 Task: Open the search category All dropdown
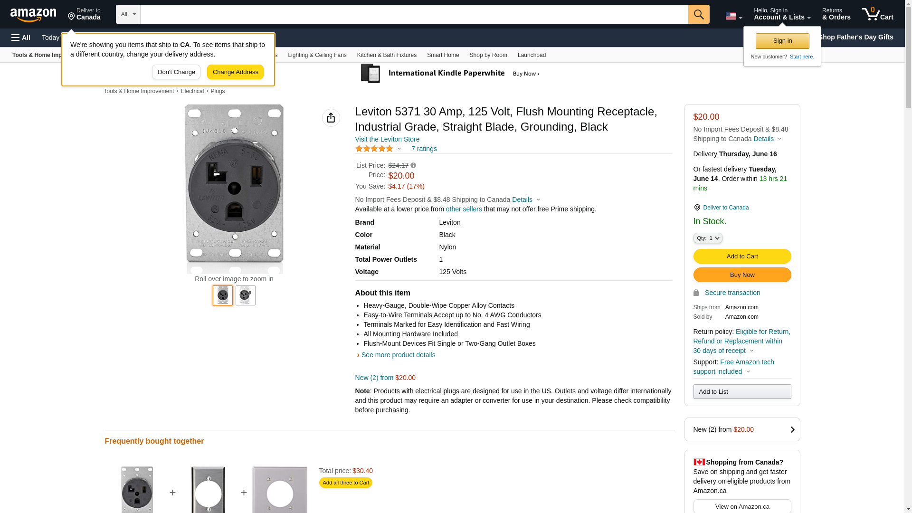(128, 14)
